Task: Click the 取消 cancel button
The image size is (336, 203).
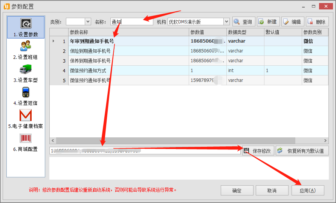Action: coord(272,191)
